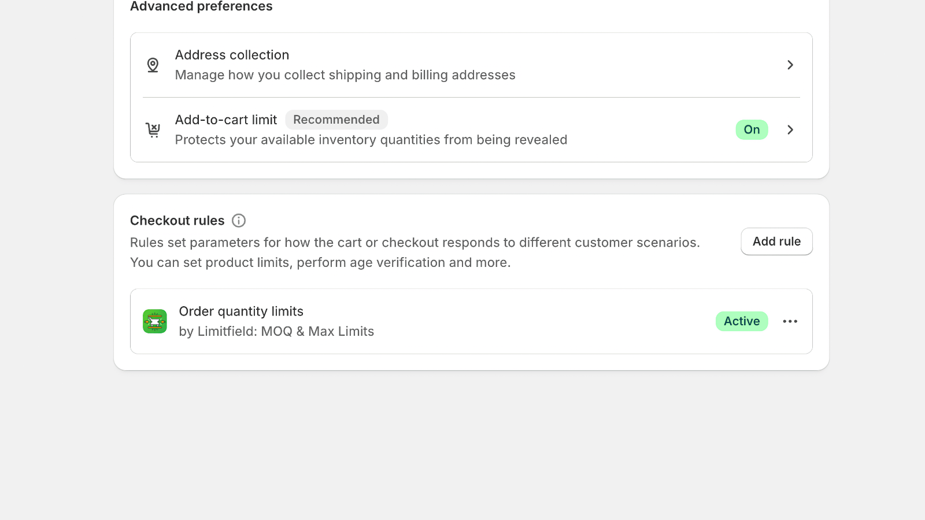The width and height of the screenshot is (925, 520).
Task: Click the Checkout rules description paragraph
Action: (x=415, y=252)
